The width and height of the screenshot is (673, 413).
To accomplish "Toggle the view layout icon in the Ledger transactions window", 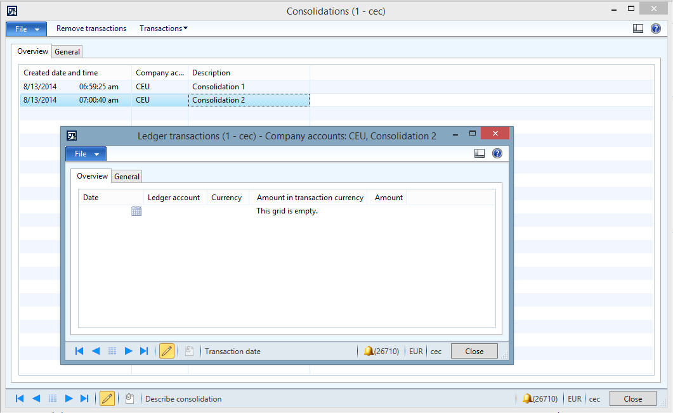I will (480, 153).
